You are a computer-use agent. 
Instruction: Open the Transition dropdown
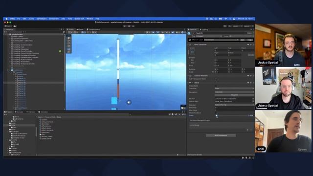coord(234,88)
